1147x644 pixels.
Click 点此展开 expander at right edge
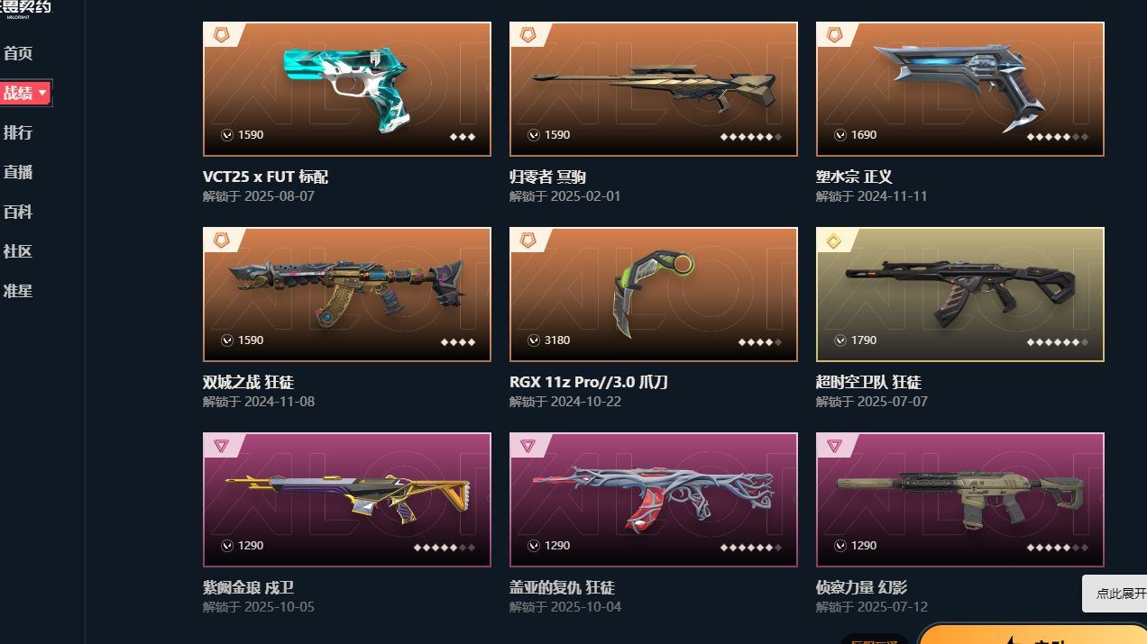click(1118, 594)
